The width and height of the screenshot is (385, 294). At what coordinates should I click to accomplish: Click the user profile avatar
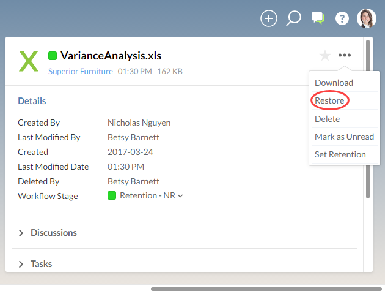(x=367, y=18)
